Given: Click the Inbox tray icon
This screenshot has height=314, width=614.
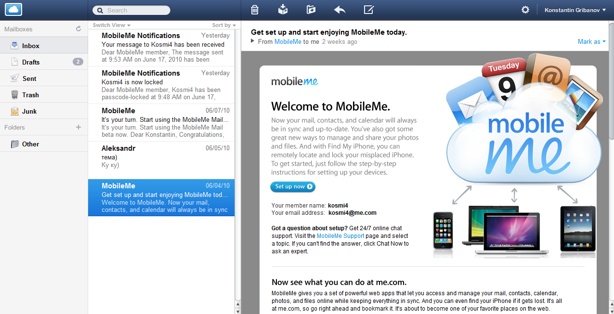Looking at the screenshot, I should click(14, 46).
